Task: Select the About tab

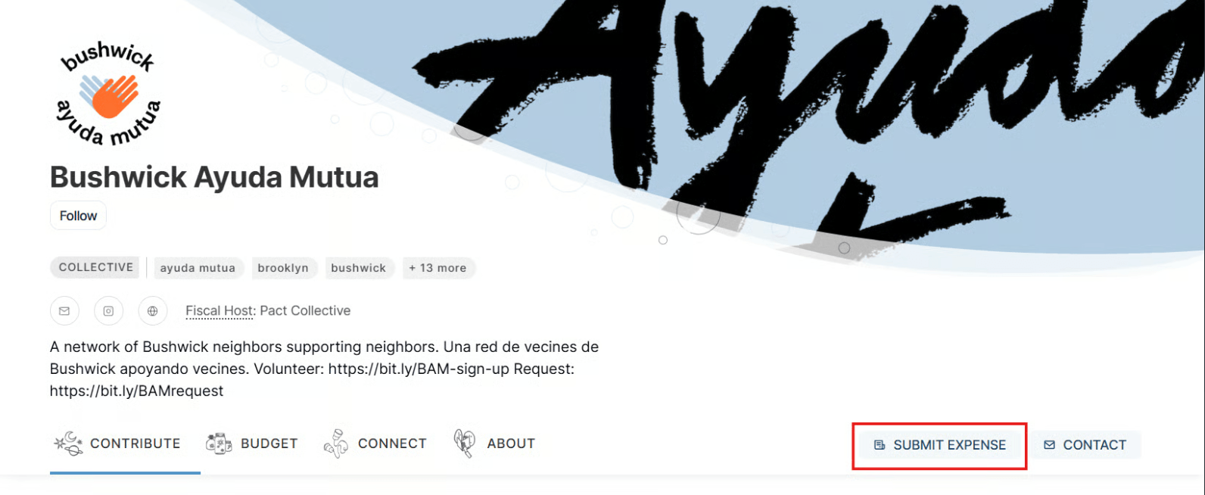Action: (x=494, y=444)
